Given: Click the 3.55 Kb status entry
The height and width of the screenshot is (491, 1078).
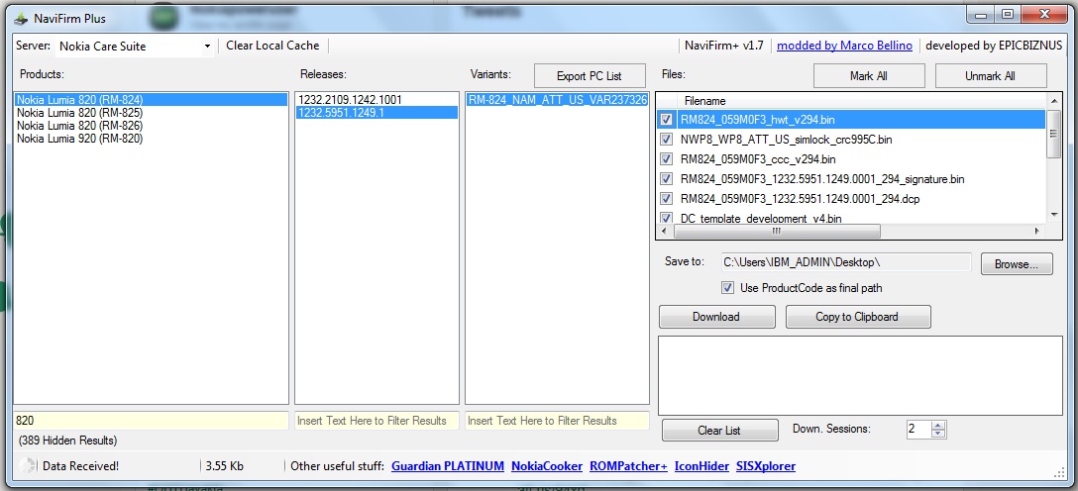Looking at the screenshot, I should click(x=224, y=466).
